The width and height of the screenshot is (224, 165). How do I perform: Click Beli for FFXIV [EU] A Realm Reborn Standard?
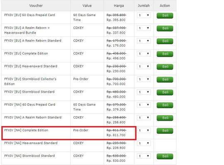click(165, 41)
